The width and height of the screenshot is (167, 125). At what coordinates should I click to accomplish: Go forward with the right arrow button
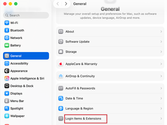click(66, 4)
